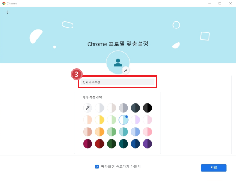Select the purple theme swatch

(x=147, y=144)
